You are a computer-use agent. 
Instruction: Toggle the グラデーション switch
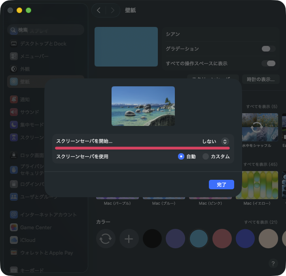coord(268,49)
